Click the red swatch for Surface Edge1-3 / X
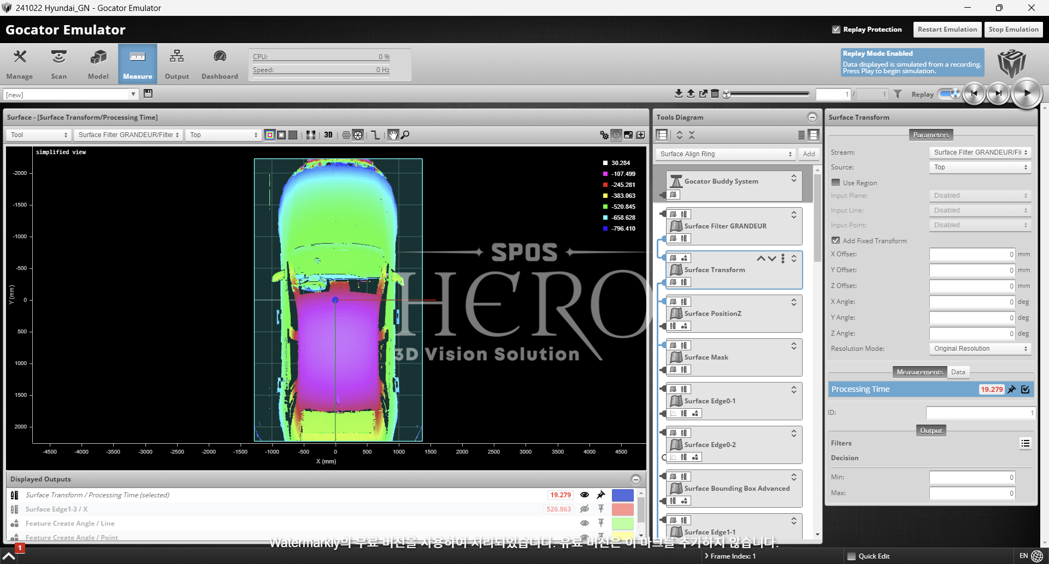The image size is (1049, 564). coord(623,509)
